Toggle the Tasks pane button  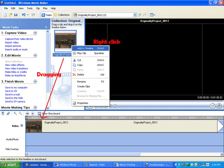(47, 15)
